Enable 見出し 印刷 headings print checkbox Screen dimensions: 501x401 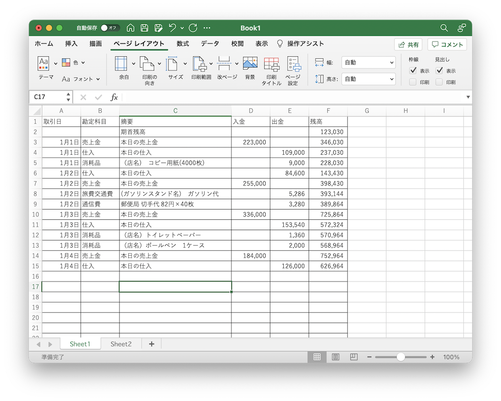(x=439, y=82)
